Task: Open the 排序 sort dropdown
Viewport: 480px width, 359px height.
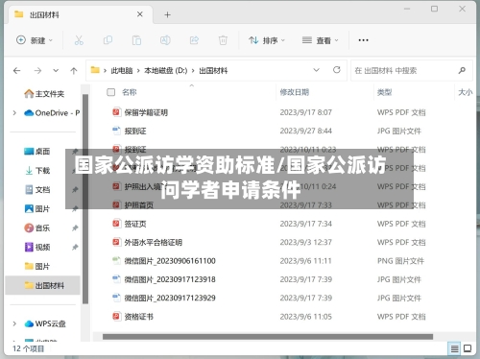Action: [267, 40]
